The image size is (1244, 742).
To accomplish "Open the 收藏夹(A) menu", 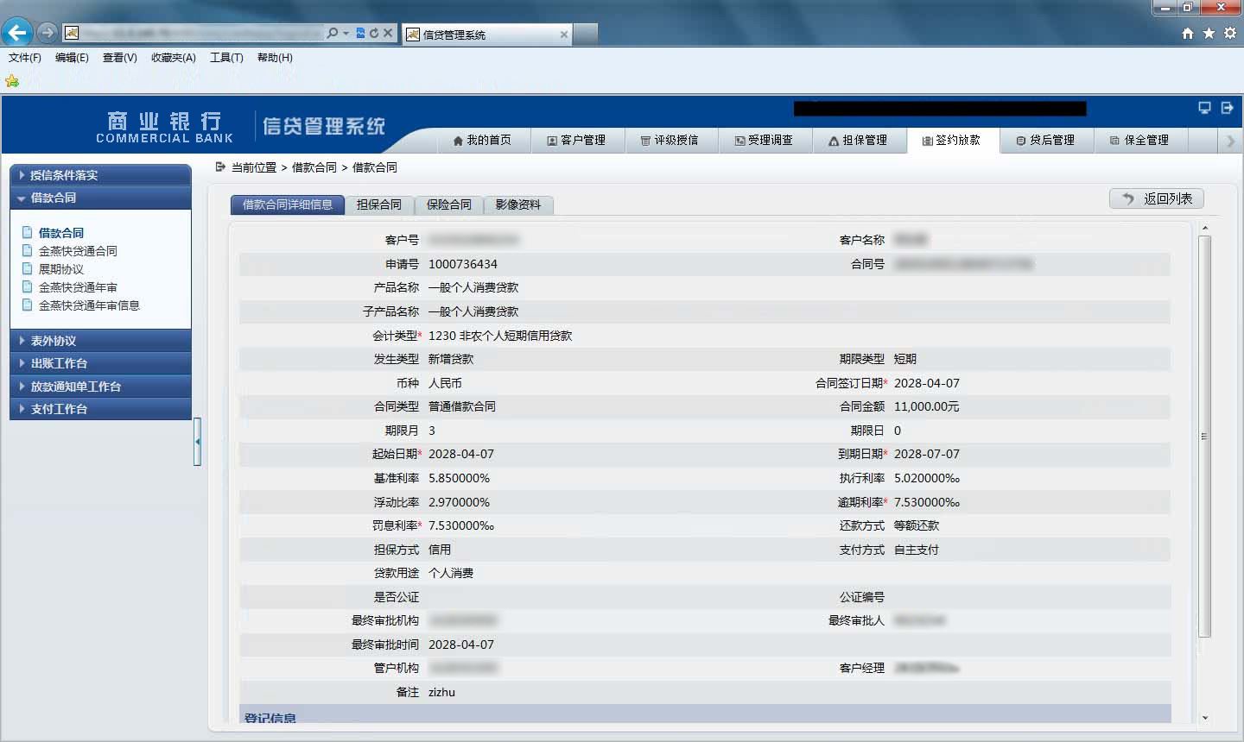I will 174,58.
